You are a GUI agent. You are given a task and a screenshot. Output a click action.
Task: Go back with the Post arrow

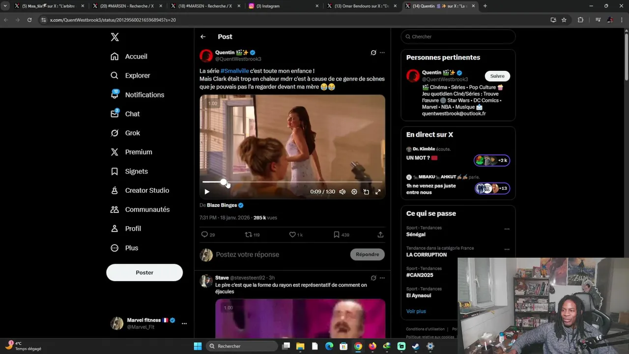click(x=203, y=37)
